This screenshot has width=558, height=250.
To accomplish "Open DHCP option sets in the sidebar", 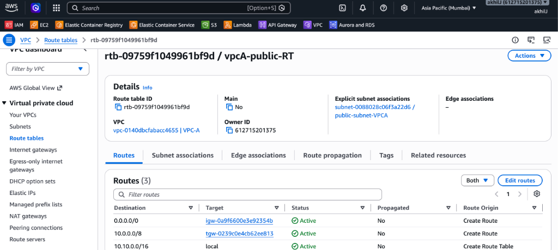I will [32, 181].
